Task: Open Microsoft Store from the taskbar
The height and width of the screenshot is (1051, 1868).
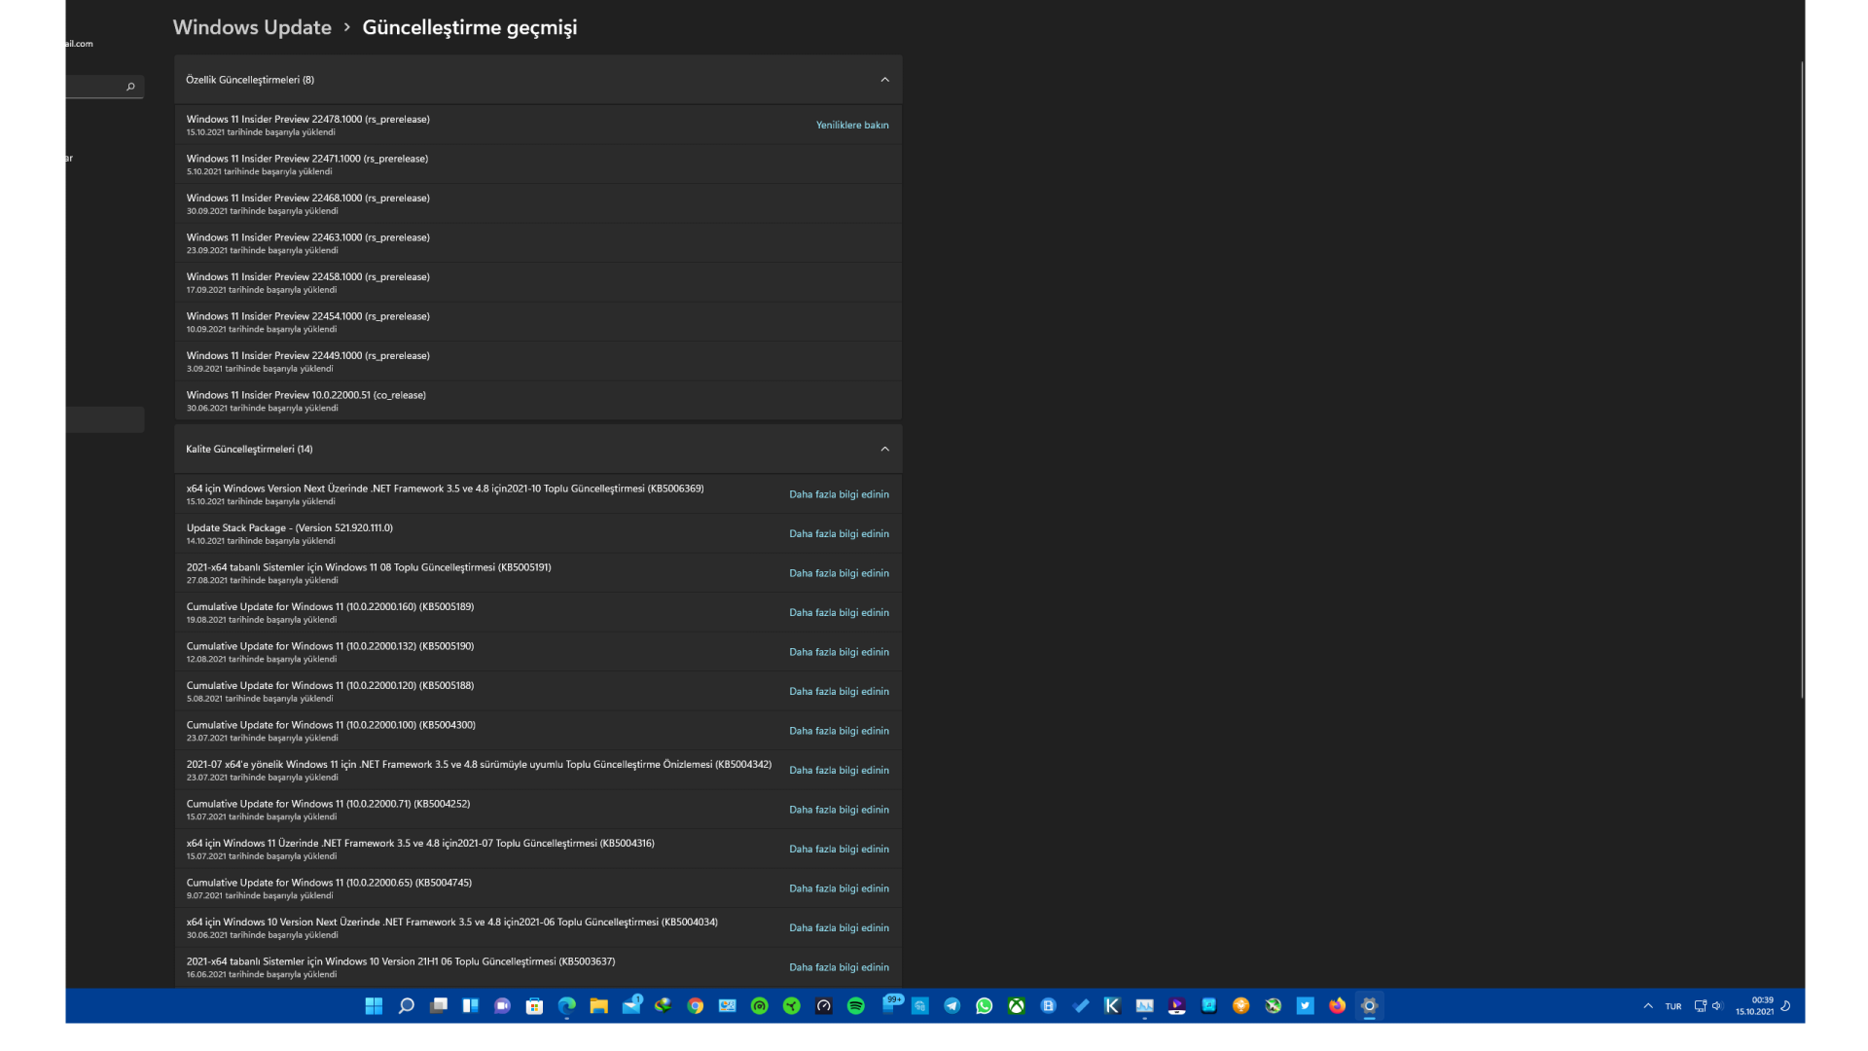Action: (534, 1006)
